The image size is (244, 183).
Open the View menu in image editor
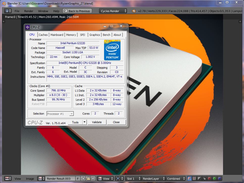coord(18,179)
